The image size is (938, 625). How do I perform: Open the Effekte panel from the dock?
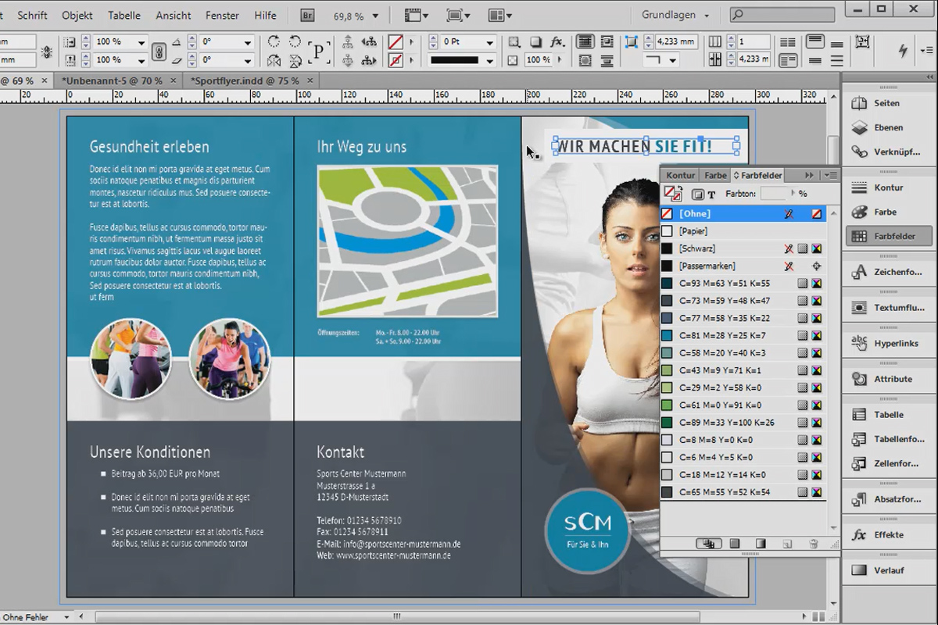889,535
